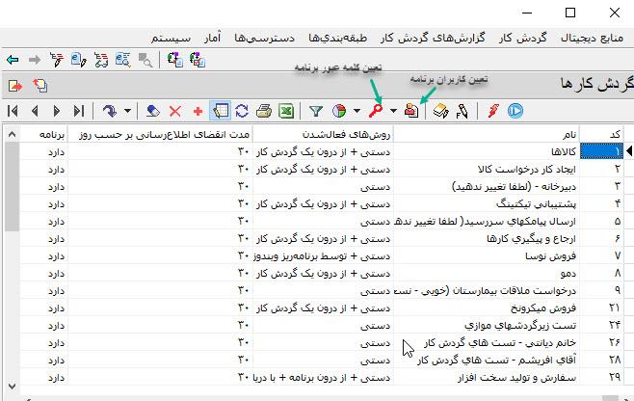Expand dropdown beside the blue curved arrow

point(127,111)
